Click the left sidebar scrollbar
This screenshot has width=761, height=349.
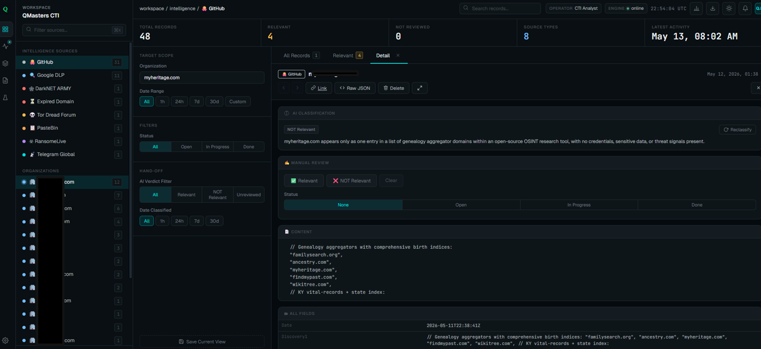click(131, 161)
